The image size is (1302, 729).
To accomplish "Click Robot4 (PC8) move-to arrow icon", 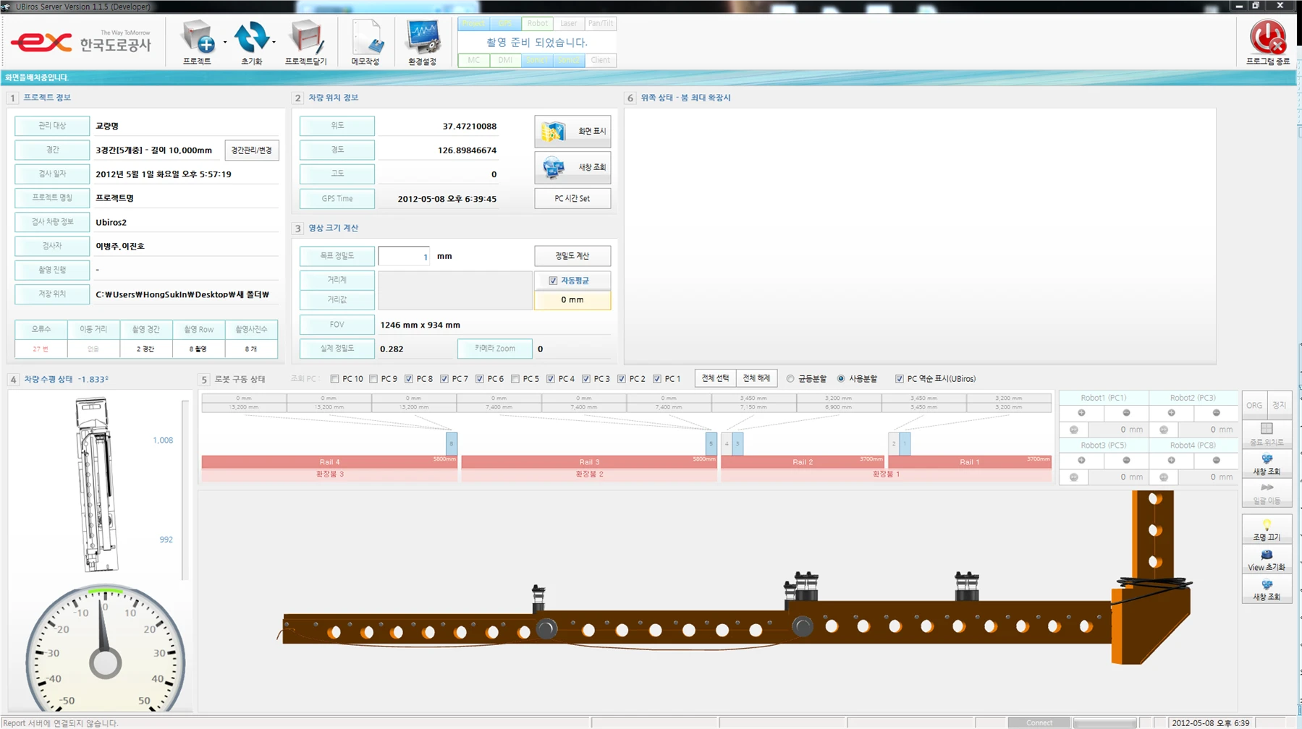I will tap(1164, 477).
